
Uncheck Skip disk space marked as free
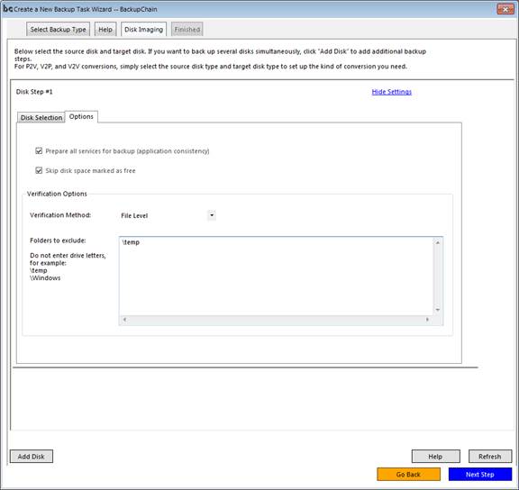[x=39, y=170]
